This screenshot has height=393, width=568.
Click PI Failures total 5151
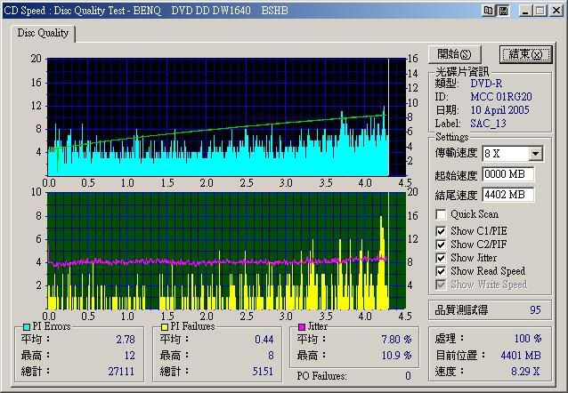click(263, 372)
